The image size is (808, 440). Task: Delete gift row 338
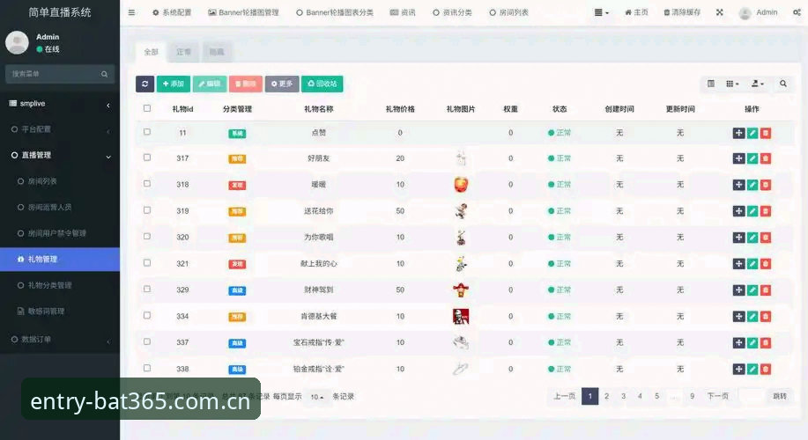coord(766,369)
